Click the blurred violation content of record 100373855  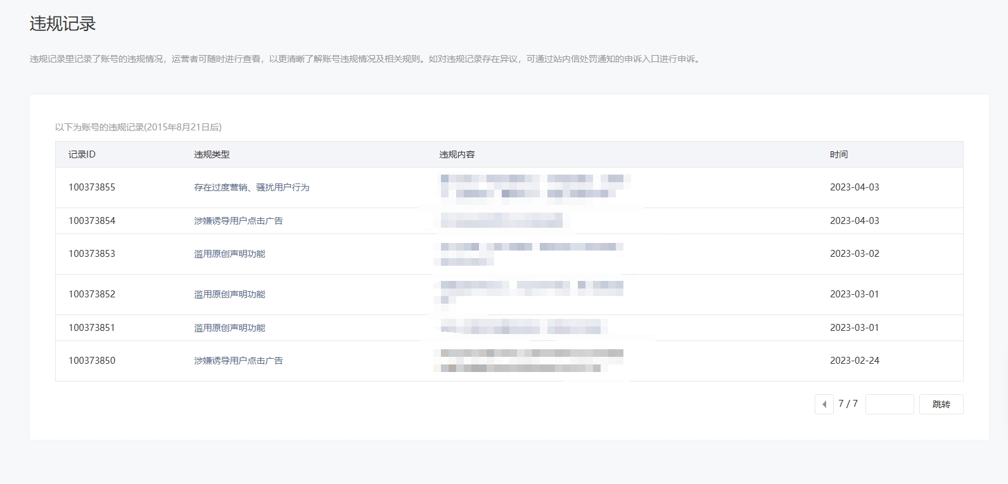pos(532,187)
